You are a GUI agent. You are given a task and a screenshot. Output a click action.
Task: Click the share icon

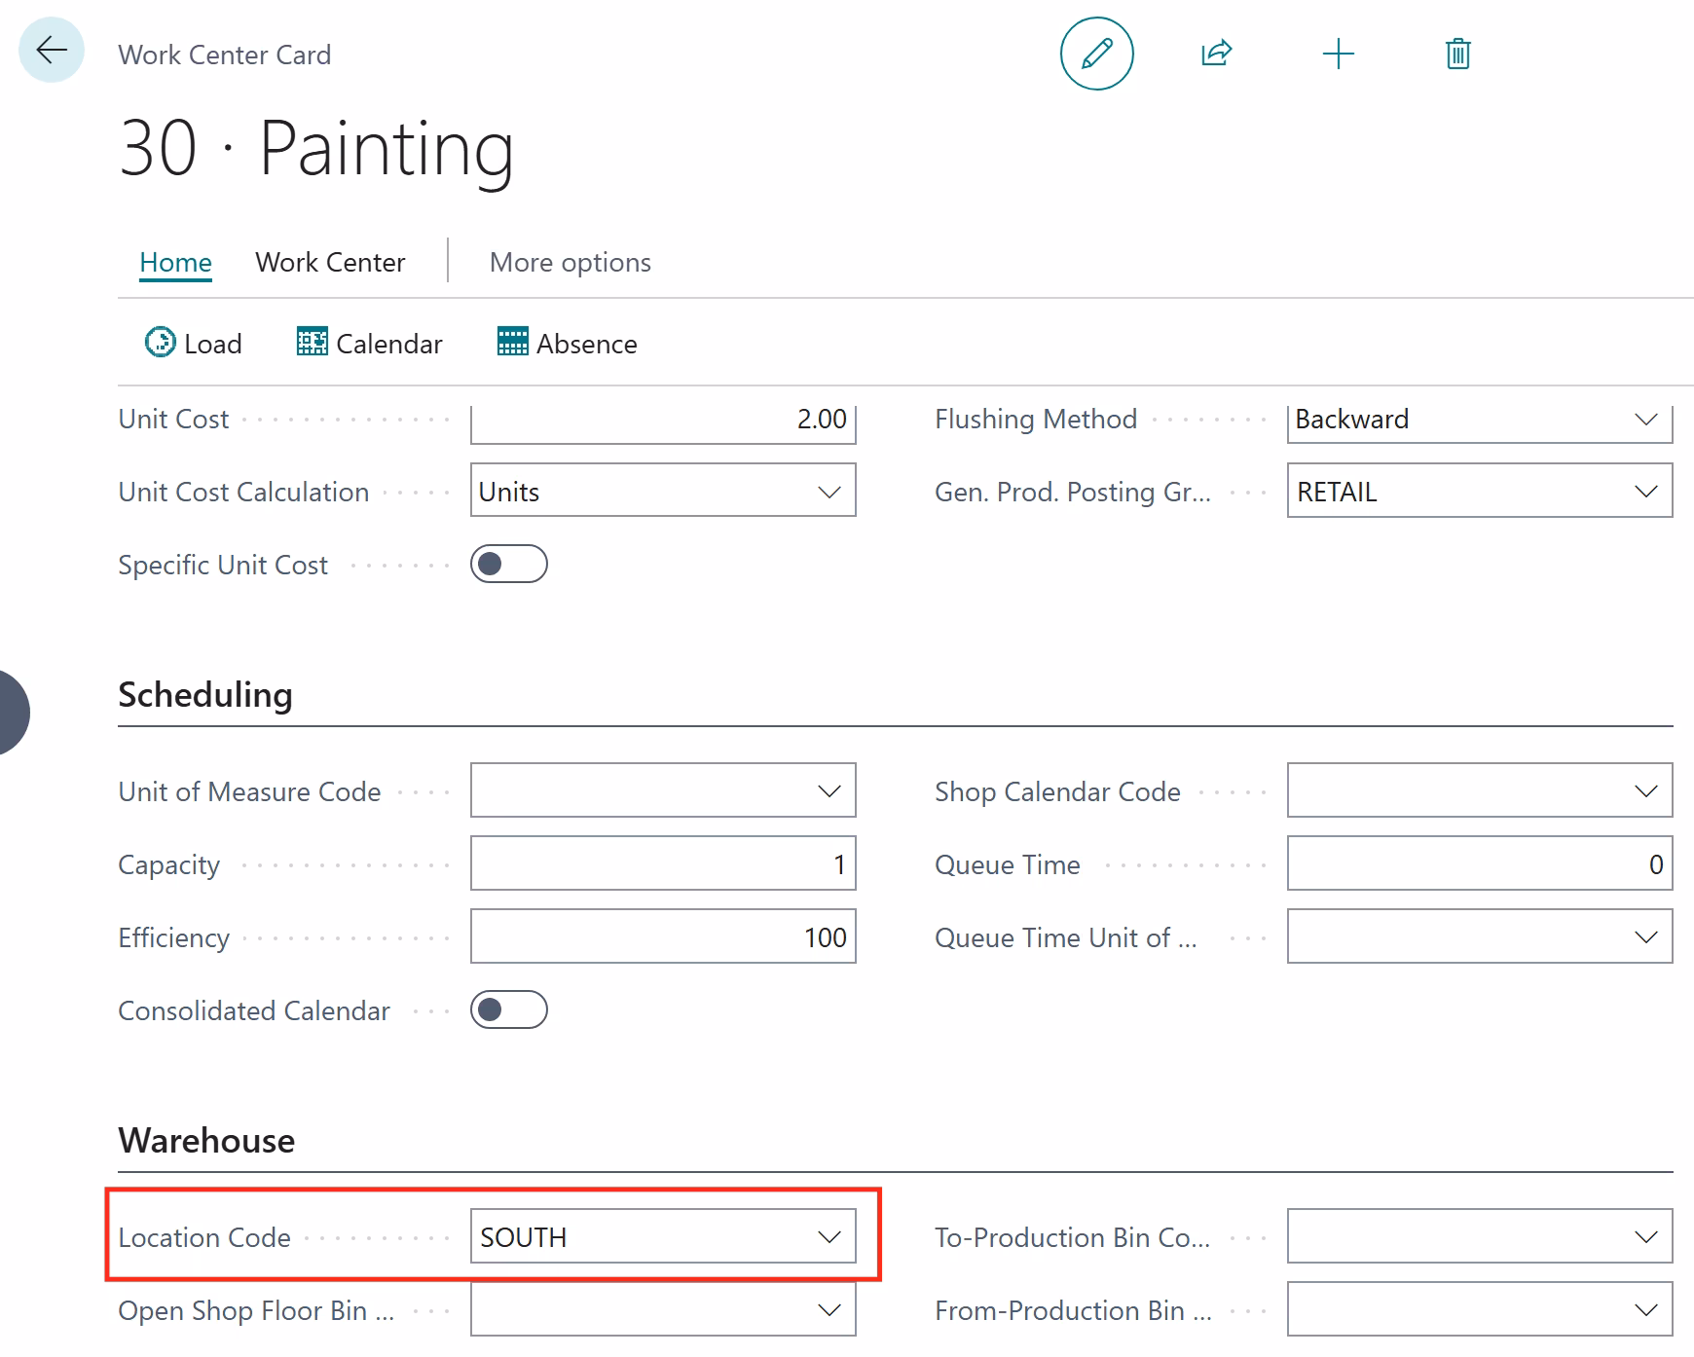click(1216, 54)
